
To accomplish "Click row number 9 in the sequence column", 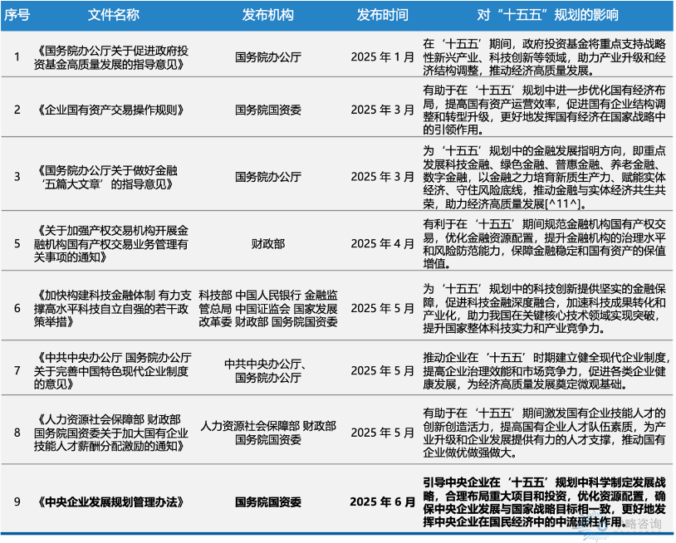I will [17, 501].
